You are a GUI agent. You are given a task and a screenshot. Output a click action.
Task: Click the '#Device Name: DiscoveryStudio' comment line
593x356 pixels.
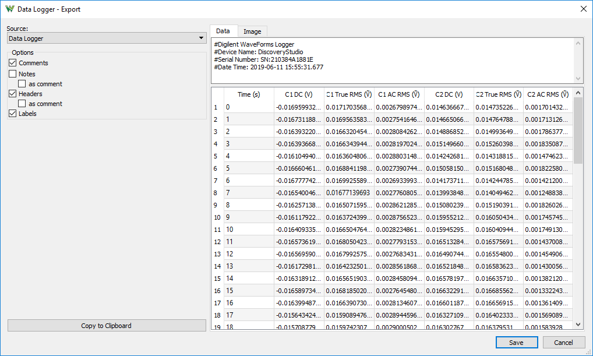pyautogui.click(x=259, y=52)
